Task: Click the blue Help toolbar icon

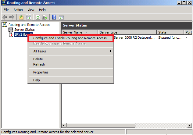Action: click(x=54, y=17)
